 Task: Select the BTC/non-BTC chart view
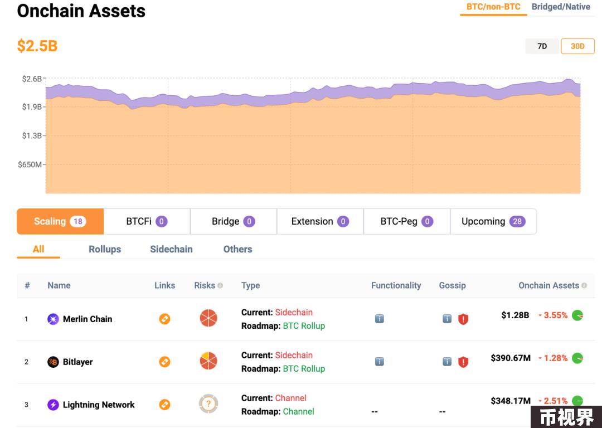pyautogui.click(x=493, y=7)
